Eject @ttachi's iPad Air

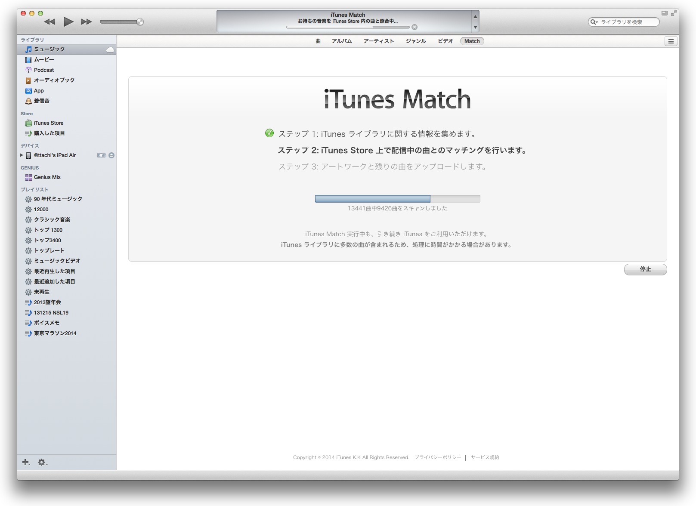click(x=111, y=155)
